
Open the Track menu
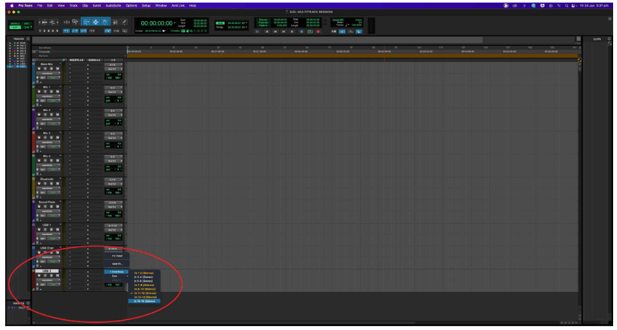[x=73, y=6]
